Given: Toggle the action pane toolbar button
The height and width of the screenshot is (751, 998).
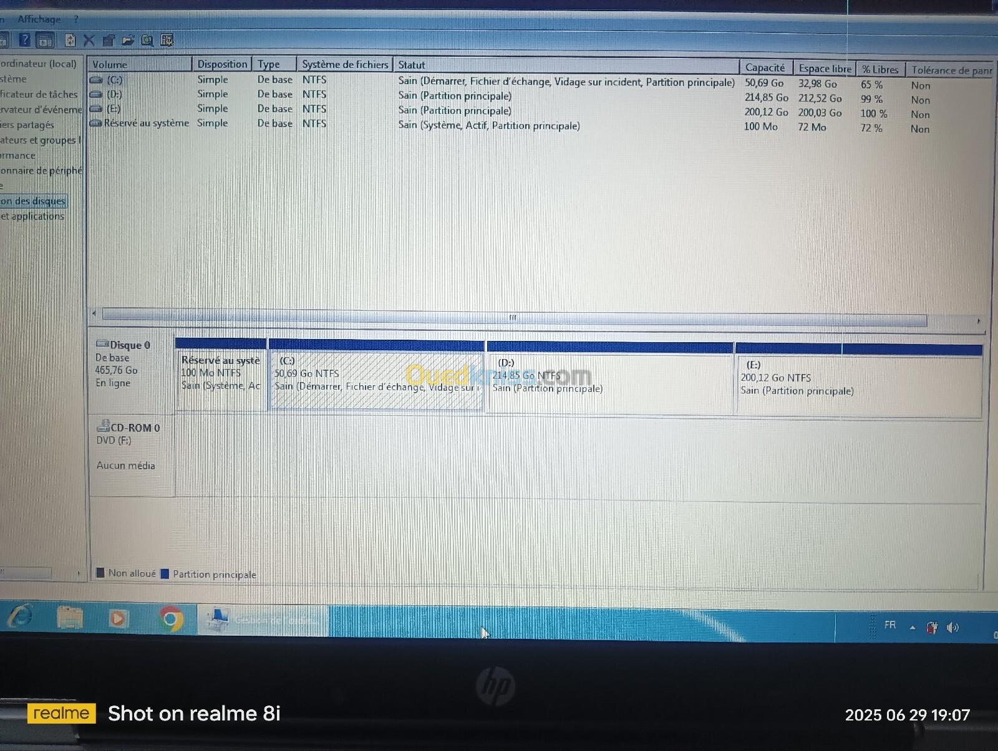Looking at the screenshot, I should [46, 41].
